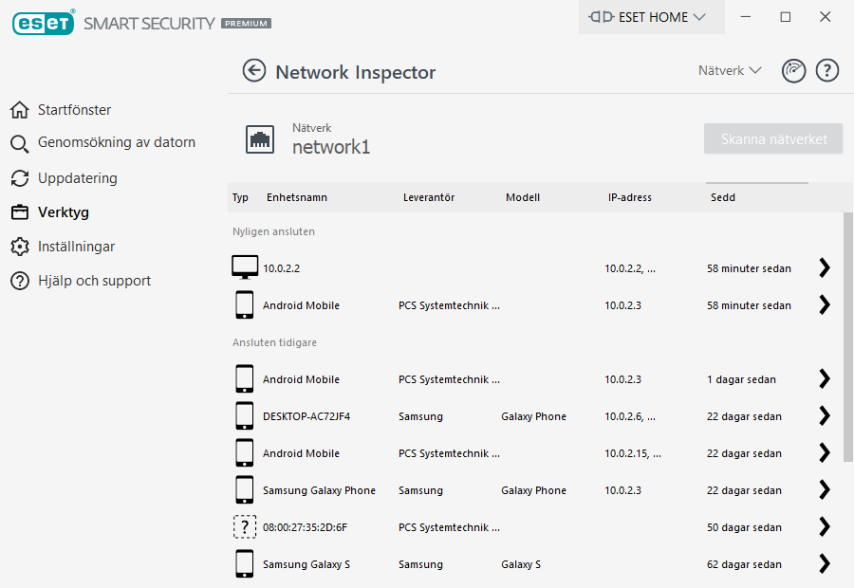This screenshot has height=588, width=854.
Task: Select Inställningar in the sidebar
Action: point(76,247)
